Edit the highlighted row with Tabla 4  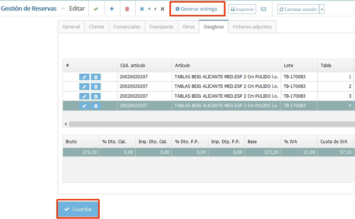[84, 106]
